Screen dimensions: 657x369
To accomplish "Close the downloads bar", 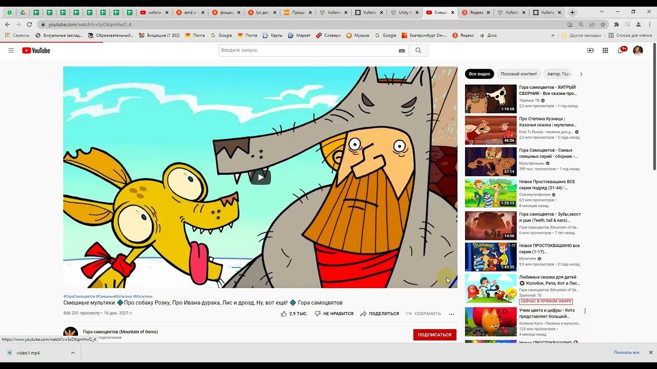I will point(650,353).
